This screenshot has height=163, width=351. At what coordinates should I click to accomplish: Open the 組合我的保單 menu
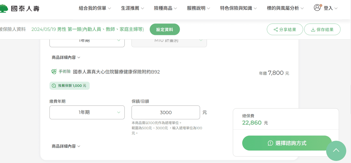pyautogui.click(x=95, y=8)
